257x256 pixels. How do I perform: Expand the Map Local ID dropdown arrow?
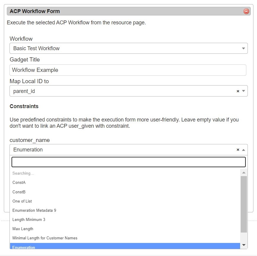243,91
